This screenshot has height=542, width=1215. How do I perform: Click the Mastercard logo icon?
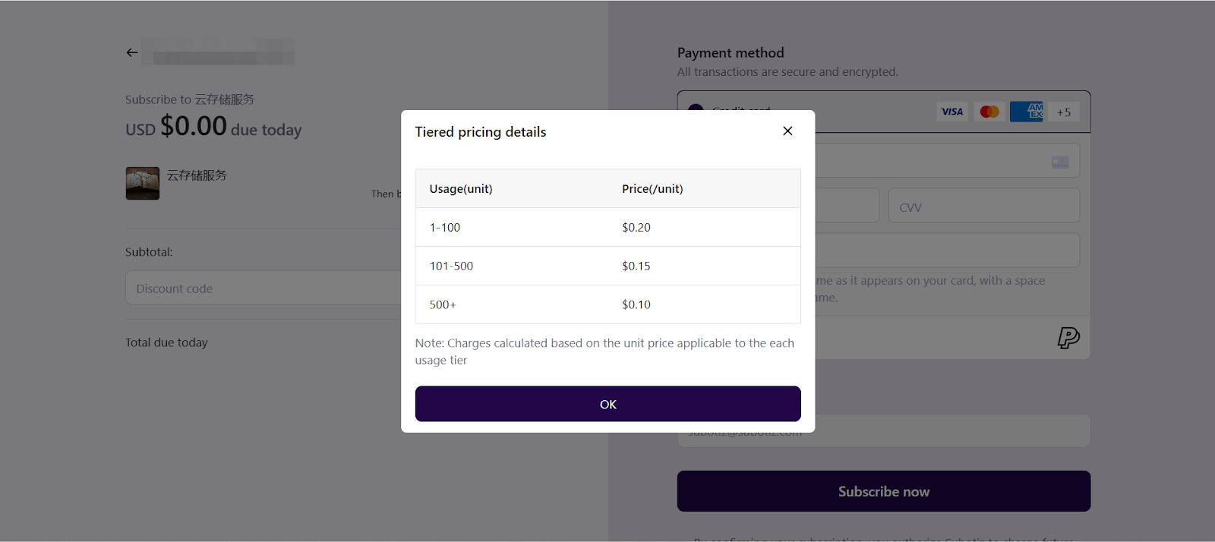pyautogui.click(x=989, y=112)
